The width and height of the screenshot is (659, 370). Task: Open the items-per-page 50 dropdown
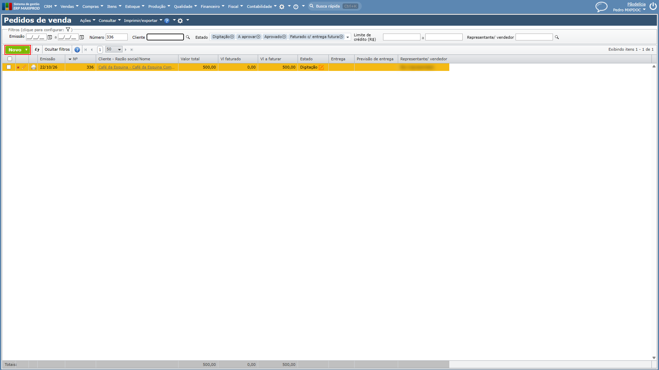pyautogui.click(x=114, y=50)
